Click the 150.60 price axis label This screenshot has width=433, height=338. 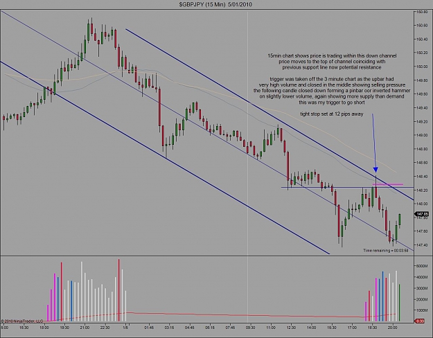pos(422,26)
